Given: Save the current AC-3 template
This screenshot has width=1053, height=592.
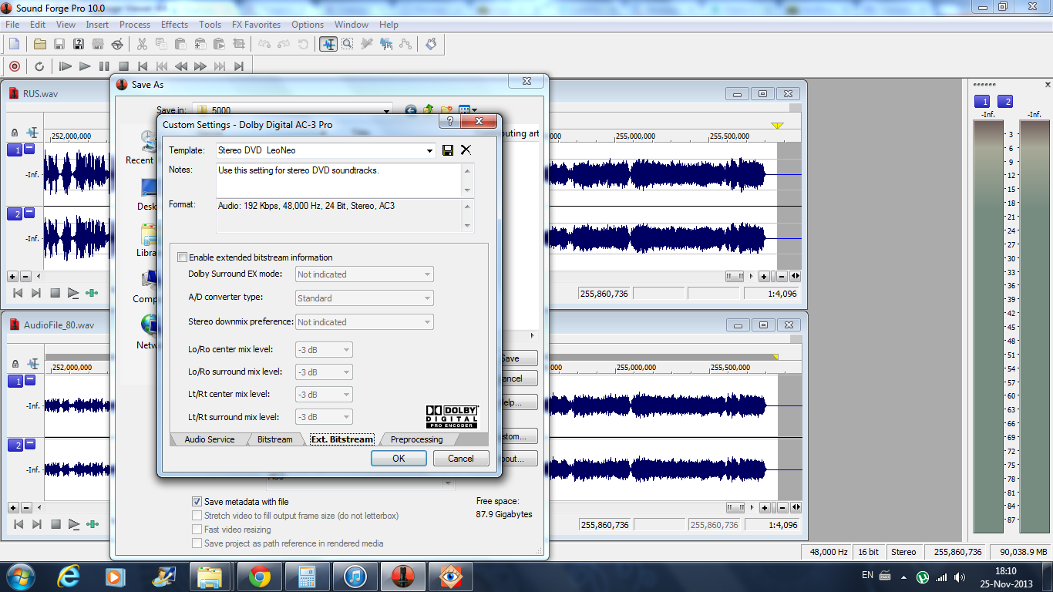Looking at the screenshot, I should click(448, 150).
